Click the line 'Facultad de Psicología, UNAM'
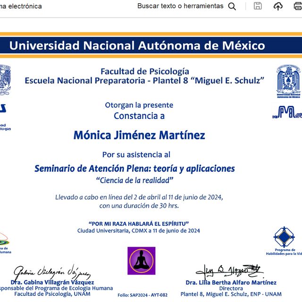 (52, 294)
